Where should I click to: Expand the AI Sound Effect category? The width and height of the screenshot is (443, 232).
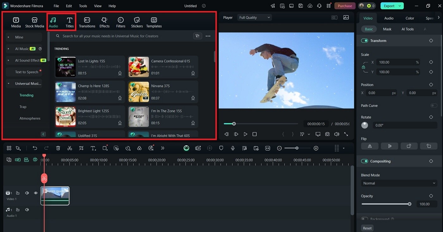click(9, 60)
